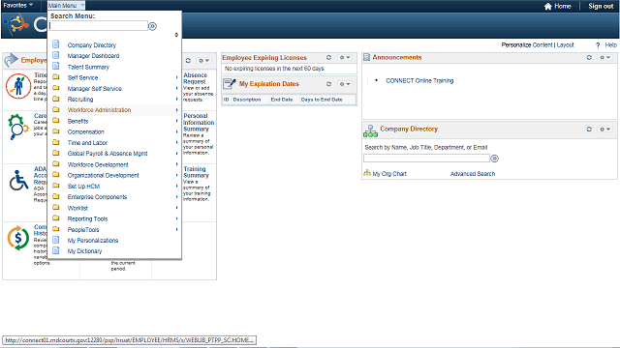Click the My Expiration Dates notepad icon
Image resolution: width=620 pixels, height=348 pixels.
pyautogui.click(x=230, y=84)
